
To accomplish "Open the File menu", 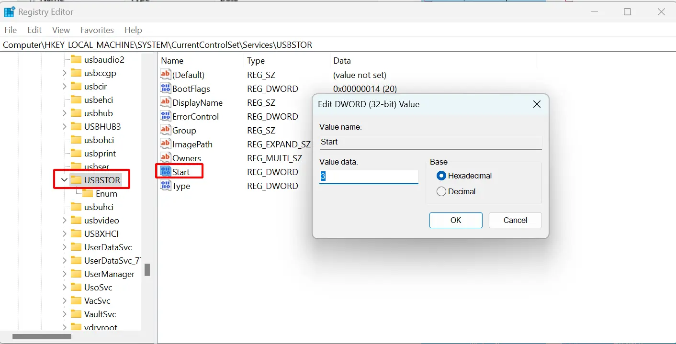I will point(11,30).
